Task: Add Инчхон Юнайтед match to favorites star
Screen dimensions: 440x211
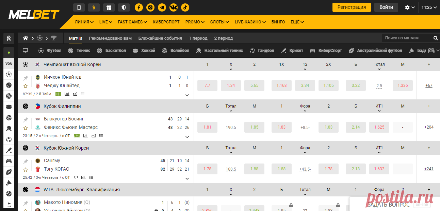Action: pyautogui.click(x=26, y=86)
